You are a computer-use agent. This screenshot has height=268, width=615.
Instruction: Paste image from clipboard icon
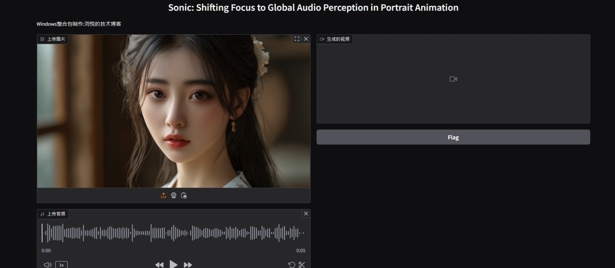pyautogui.click(x=184, y=195)
